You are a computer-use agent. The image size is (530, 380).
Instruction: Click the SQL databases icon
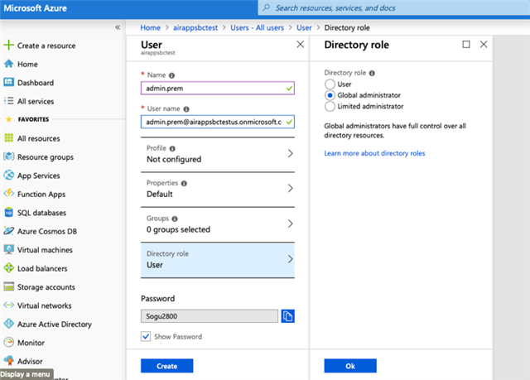[x=9, y=212]
